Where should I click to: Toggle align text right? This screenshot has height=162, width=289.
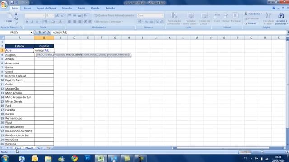point(79,22)
